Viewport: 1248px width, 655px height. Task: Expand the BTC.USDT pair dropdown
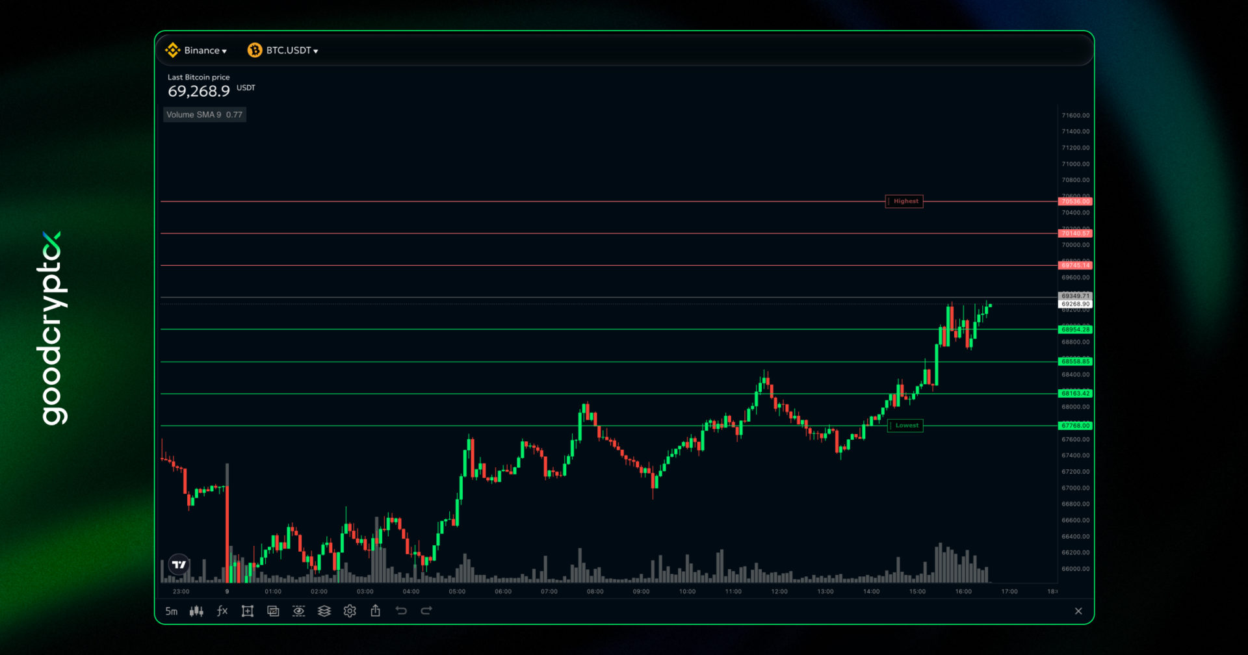283,51
